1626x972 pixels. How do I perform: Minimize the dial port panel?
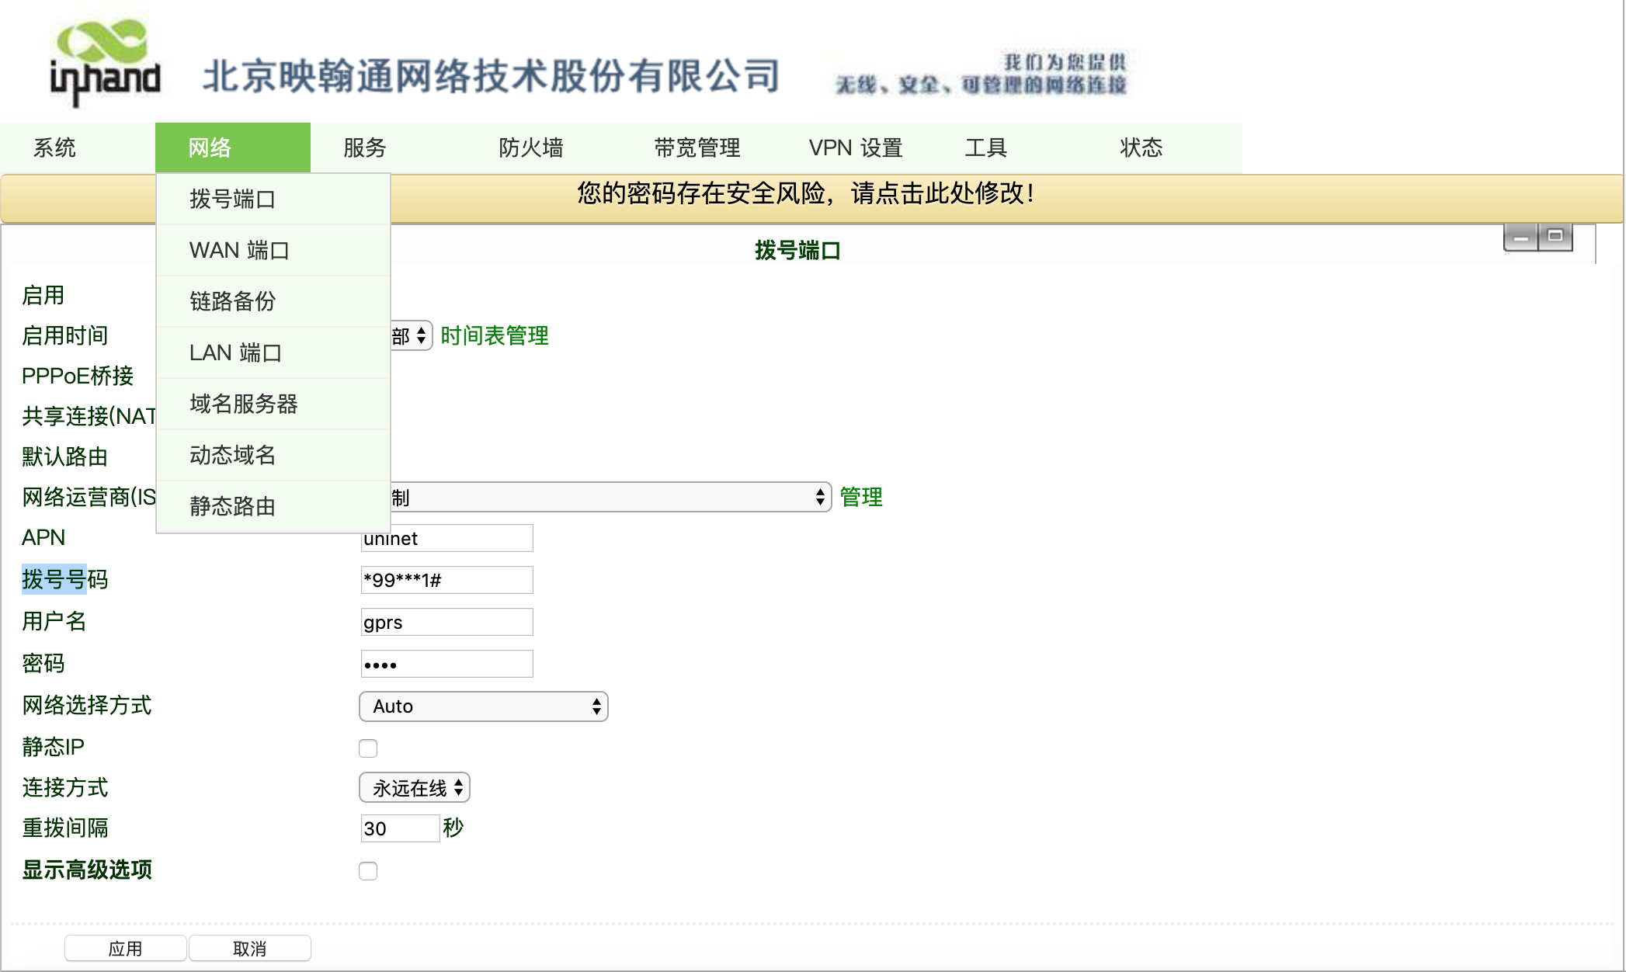point(1520,238)
